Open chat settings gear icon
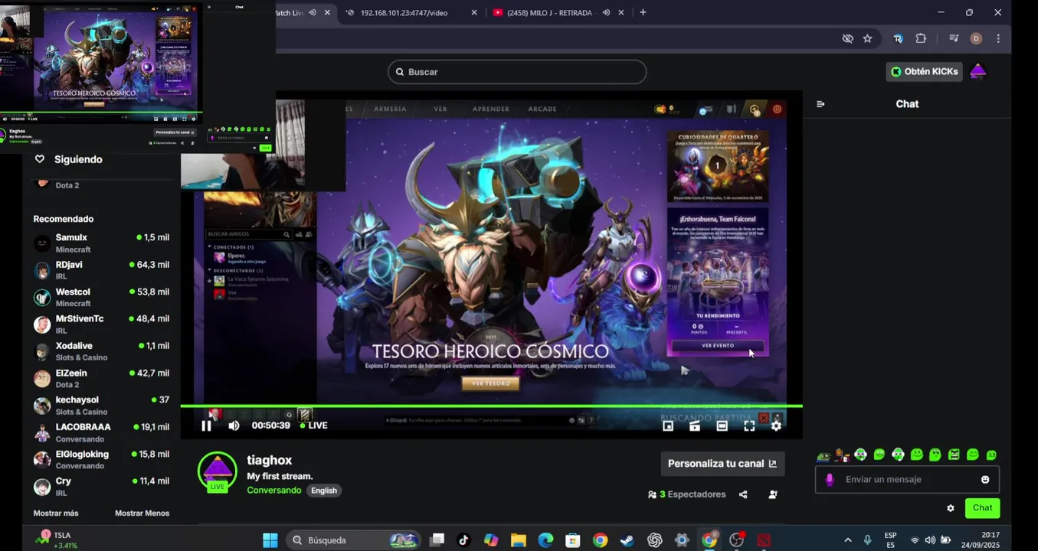The width and height of the screenshot is (1038, 551). tap(951, 508)
